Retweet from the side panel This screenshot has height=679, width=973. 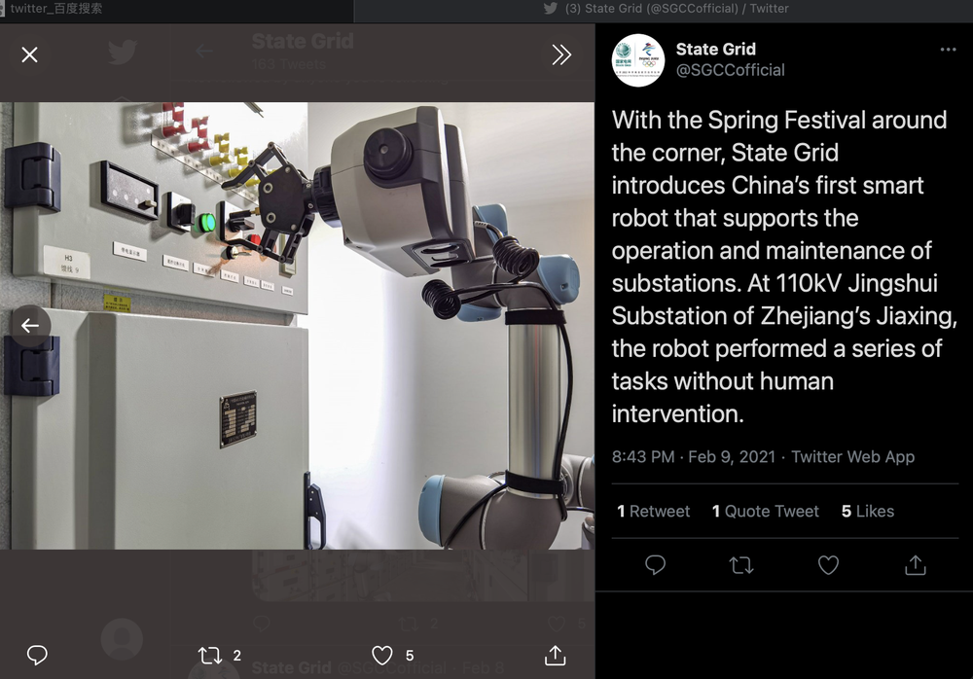(741, 565)
